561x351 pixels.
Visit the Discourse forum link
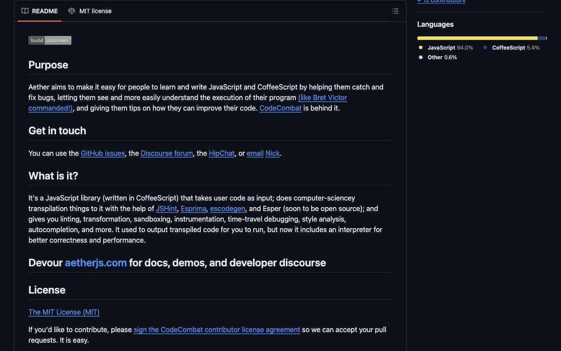pyautogui.click(x=167, y=153)
